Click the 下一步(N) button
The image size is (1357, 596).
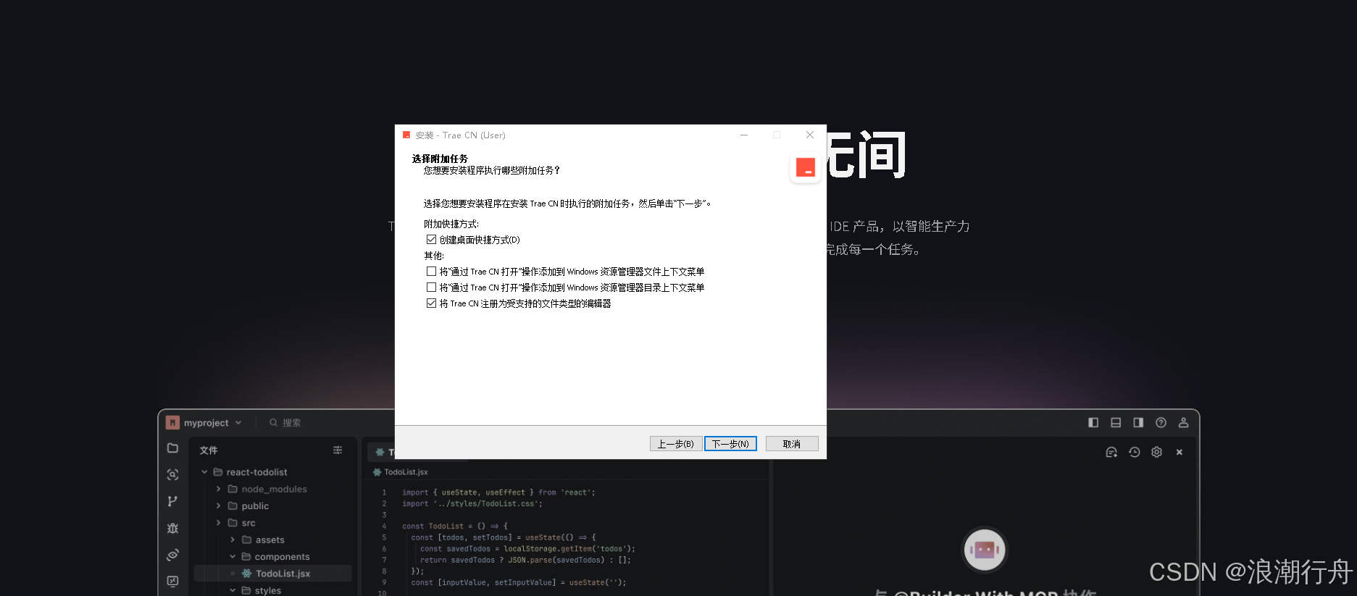[x=730, y=444]
